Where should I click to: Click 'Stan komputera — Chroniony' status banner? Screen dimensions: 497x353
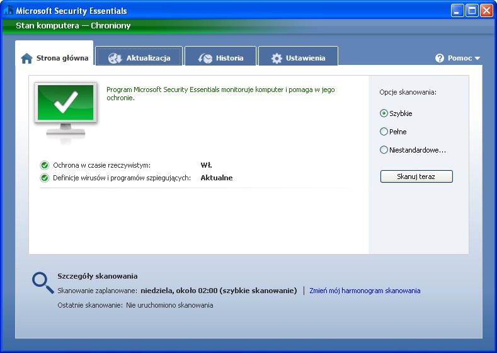(73, 25)
